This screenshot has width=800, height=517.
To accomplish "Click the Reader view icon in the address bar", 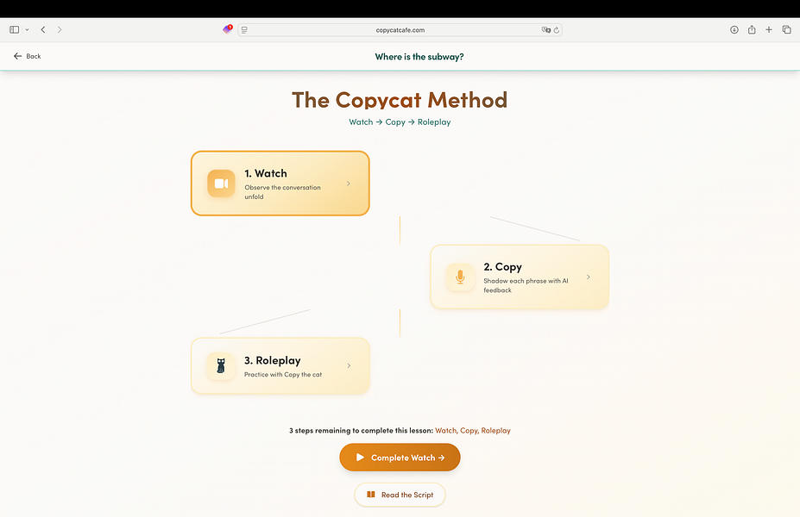I will (243, 29).
